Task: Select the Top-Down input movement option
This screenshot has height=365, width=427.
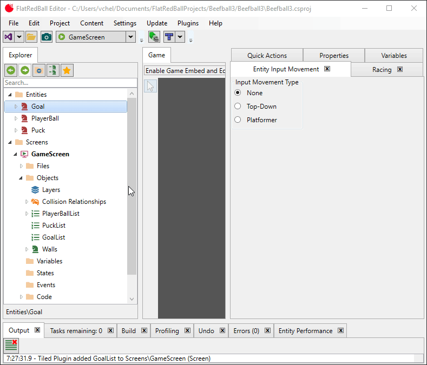Action: 238,107
